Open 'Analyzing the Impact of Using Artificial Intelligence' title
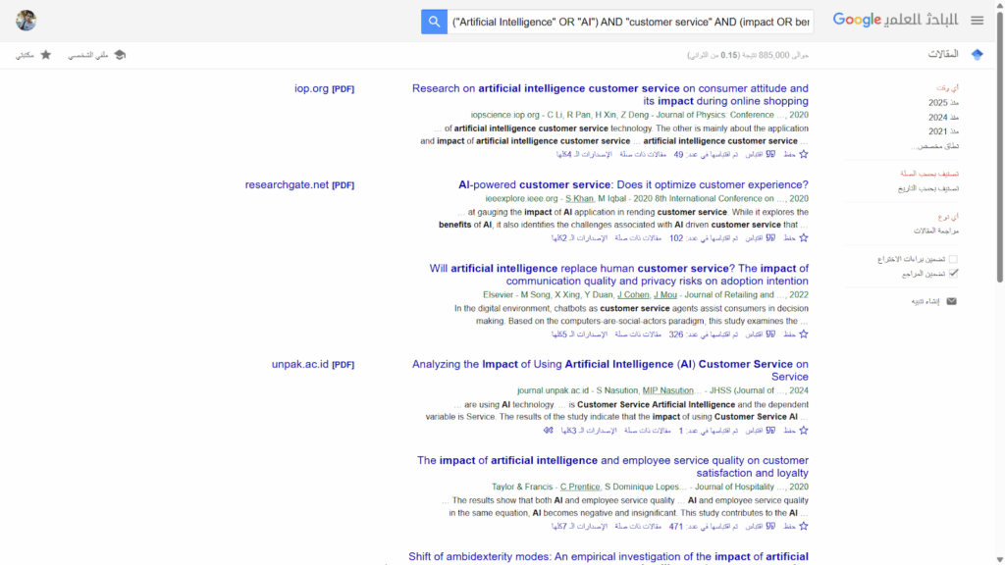 pyautogui.click(x=610, y=370)
